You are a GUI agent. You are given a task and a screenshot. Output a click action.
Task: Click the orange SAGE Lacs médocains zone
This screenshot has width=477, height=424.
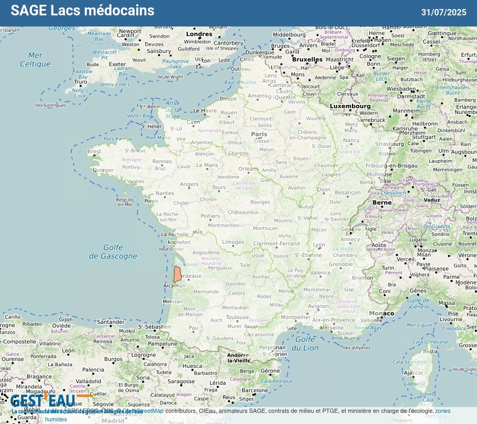(178, 273)
